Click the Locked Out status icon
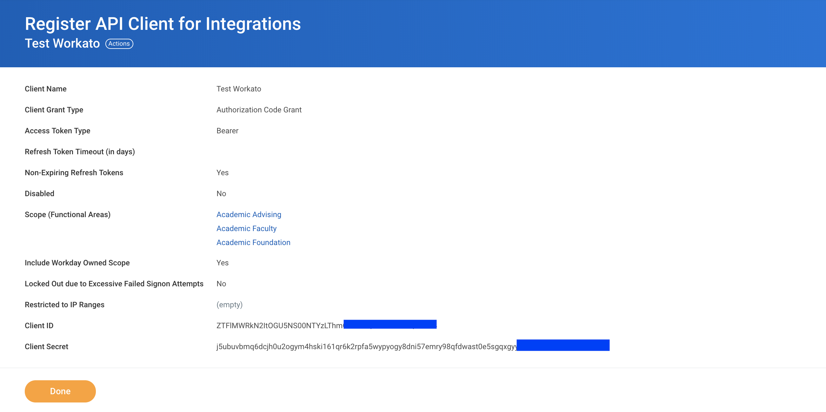The width and height of the screenshot is (826, 412). click(x=221, y=283)
